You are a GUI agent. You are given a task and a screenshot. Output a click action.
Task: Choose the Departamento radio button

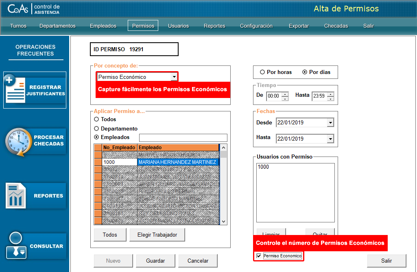pyautogui.click(x=96, y=128)
